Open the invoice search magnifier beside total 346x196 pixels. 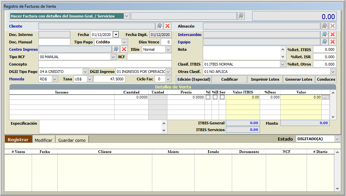point(241,16)
